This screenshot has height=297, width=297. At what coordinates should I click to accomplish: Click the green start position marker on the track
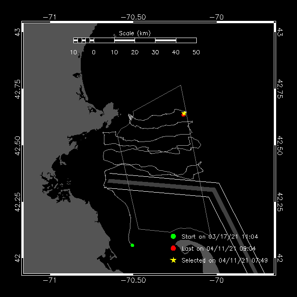pos(132,245)
